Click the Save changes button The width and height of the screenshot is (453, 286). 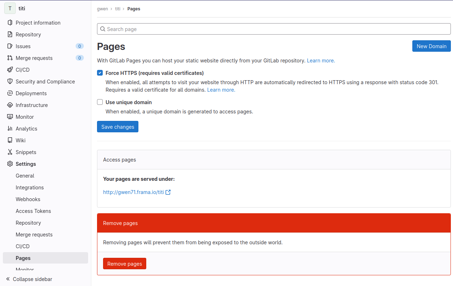coord(117,127)
